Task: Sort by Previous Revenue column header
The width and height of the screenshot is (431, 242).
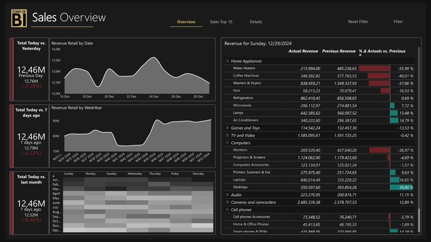Action: point(339,51)
